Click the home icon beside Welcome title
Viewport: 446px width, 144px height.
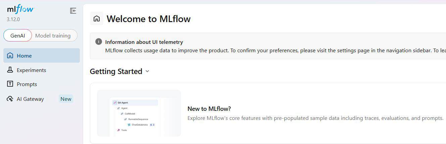97,18
